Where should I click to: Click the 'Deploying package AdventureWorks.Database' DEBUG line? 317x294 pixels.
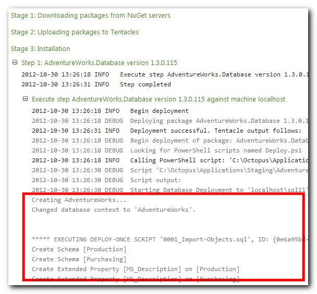[219, 121]
